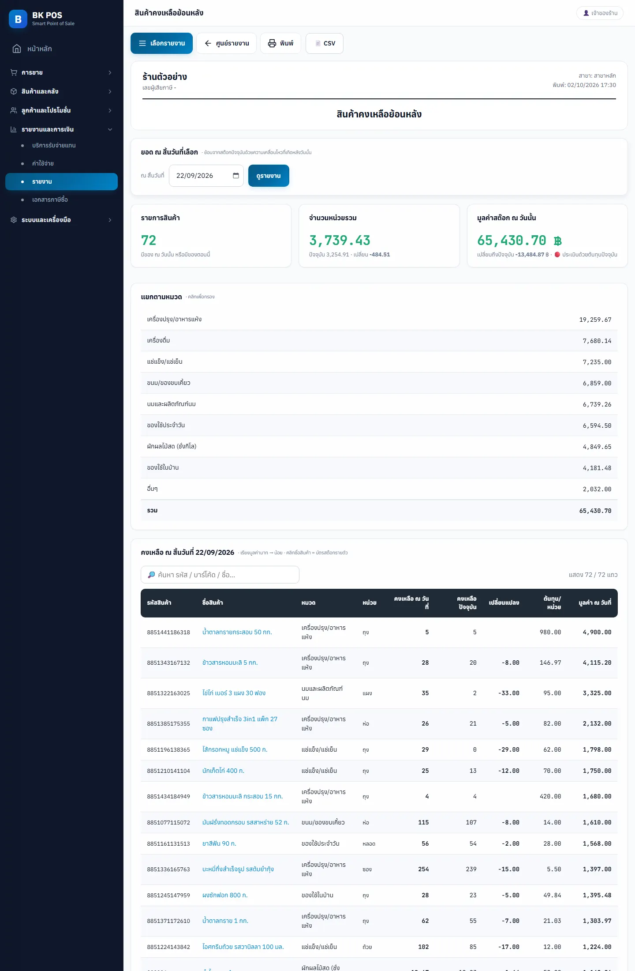Open the หน้าหลัก home icon
This screenshot has height=971, width=635.
point(17,49)
